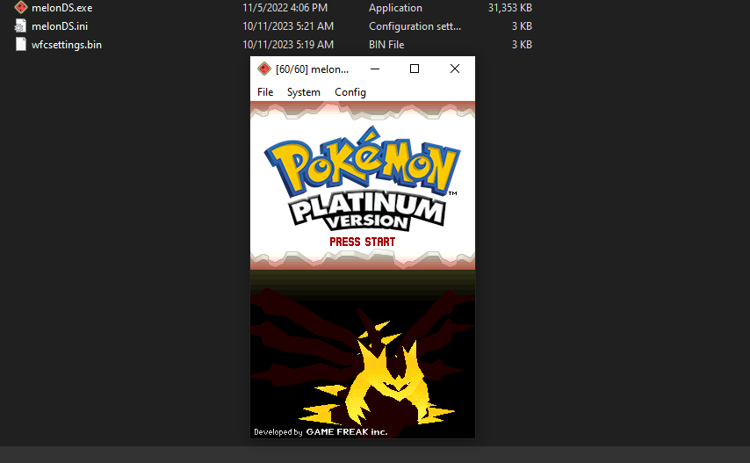The height and width of the screenshot is (463, 750).
Task: Click the 3 KB size of wfcsettings.bin
Action: [x=522, y=45]
